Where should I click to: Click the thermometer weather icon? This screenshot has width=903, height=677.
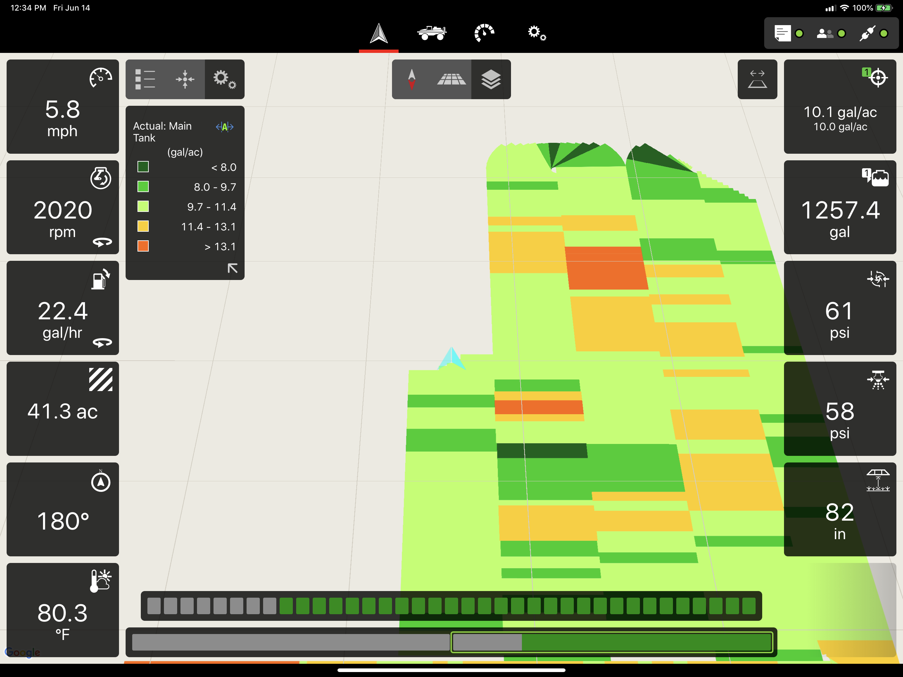pos(100,580)
